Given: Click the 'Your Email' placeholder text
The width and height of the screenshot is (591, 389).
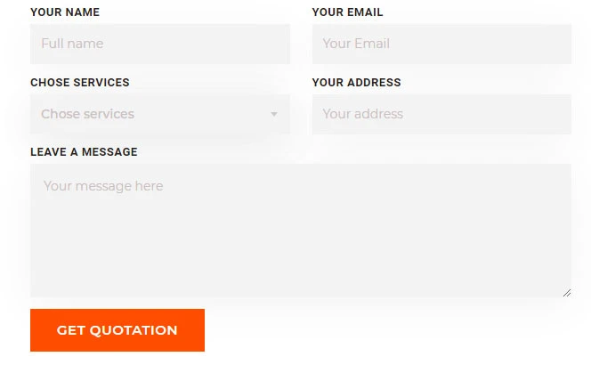Looking at the screenshot, I should pyautogui.click(x=356, y=44).
